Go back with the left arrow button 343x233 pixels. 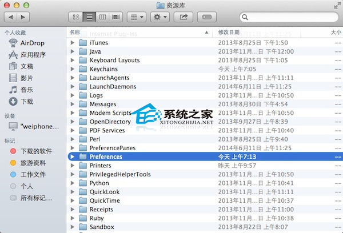(10, 17)
